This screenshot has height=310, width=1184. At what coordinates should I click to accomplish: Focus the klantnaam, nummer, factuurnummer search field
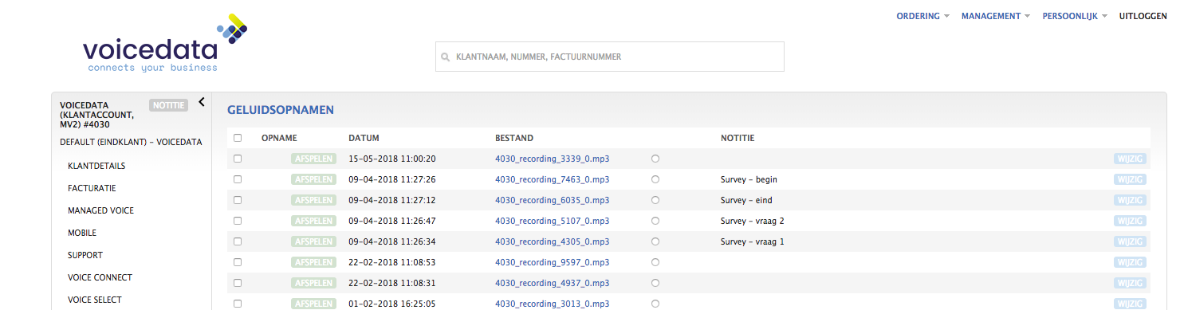pos(610,57)
